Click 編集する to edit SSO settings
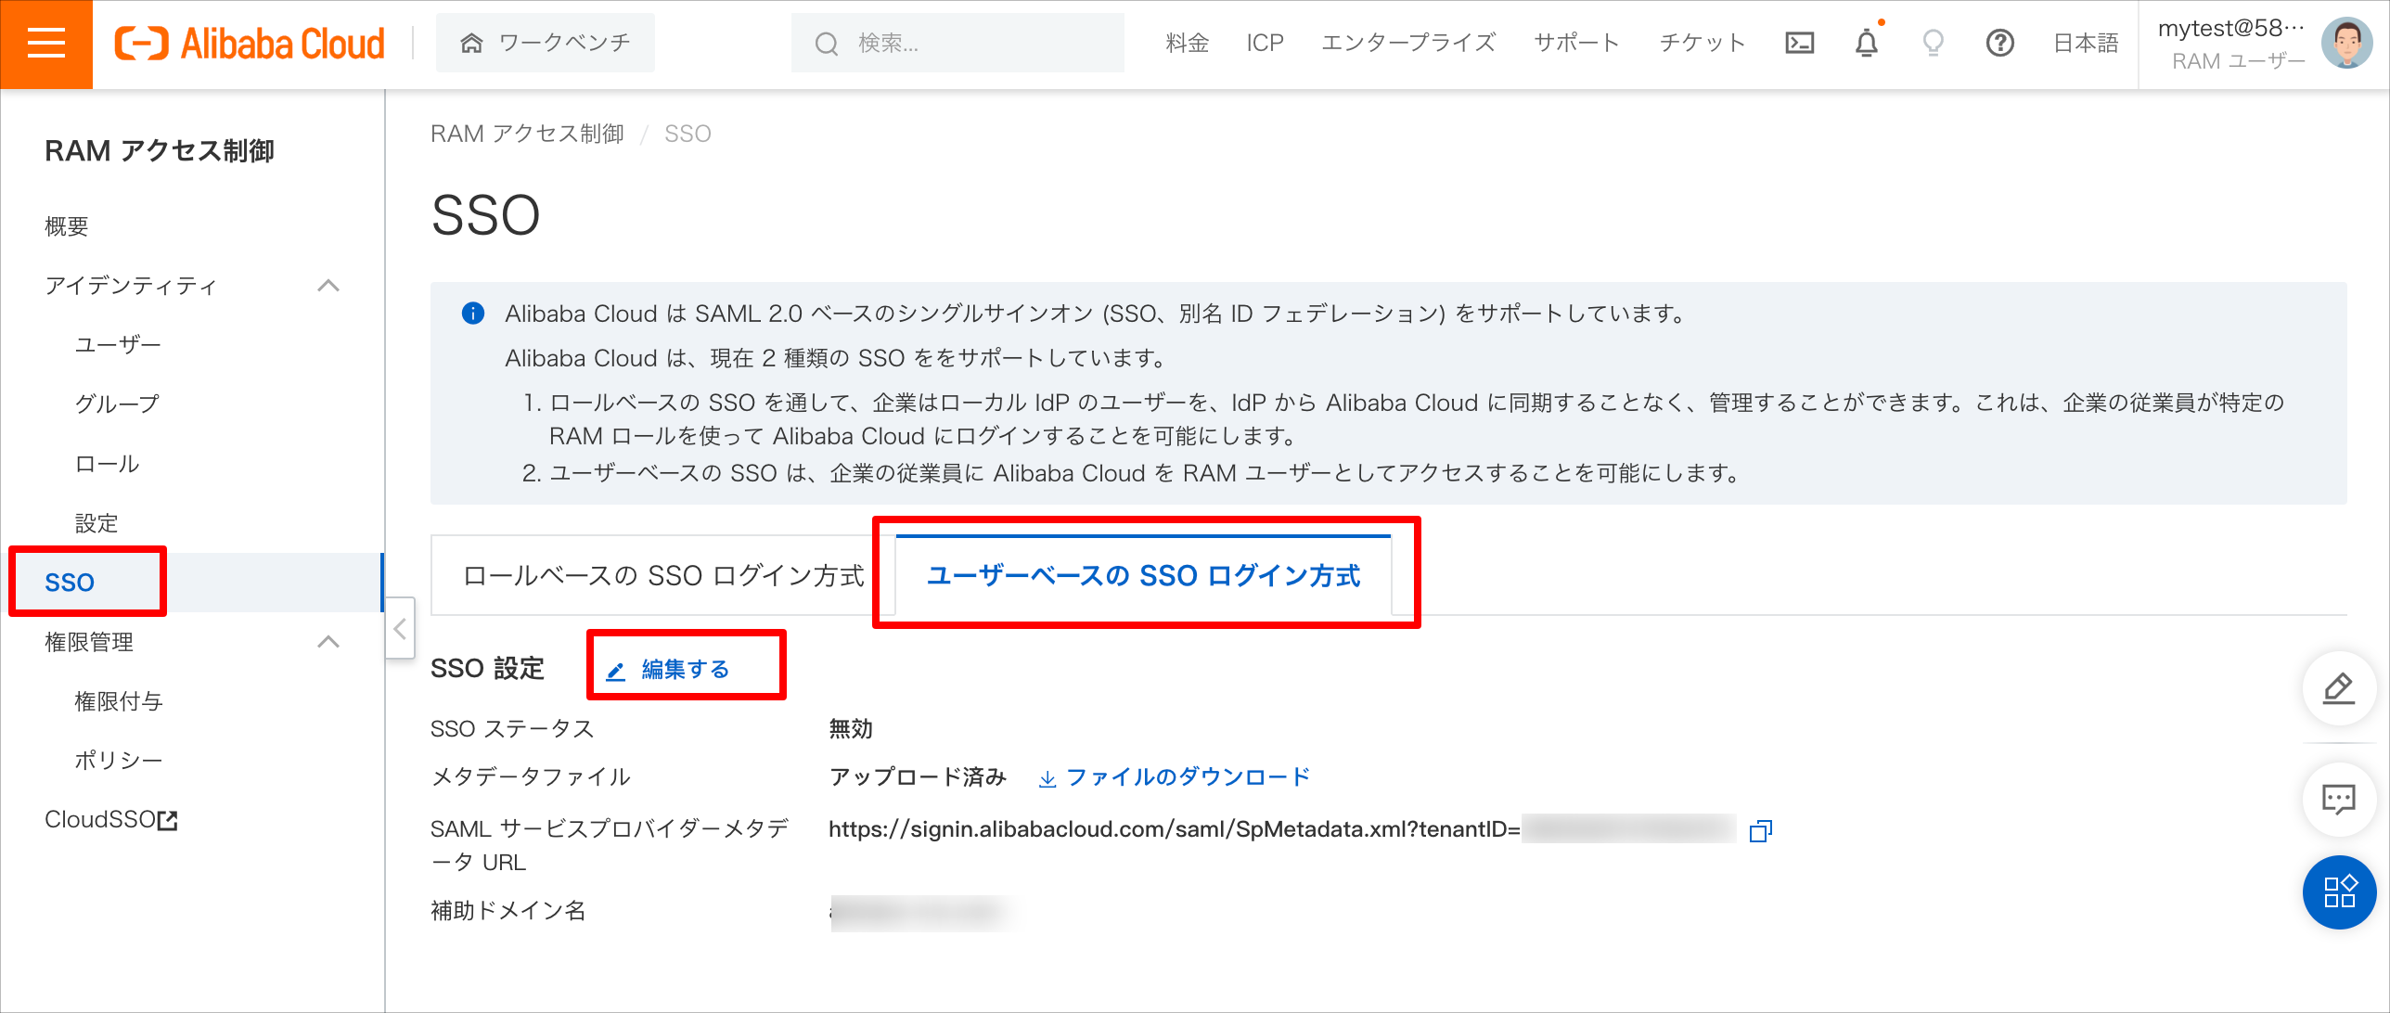 click(668, 669)
